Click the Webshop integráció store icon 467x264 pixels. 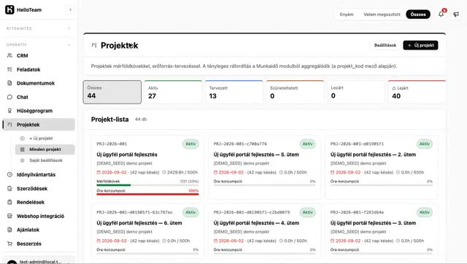[9, 216]
